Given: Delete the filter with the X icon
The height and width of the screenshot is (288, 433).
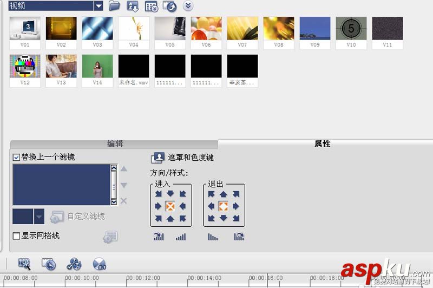Looking at the screenshot, I should click(x=124, y=201).
